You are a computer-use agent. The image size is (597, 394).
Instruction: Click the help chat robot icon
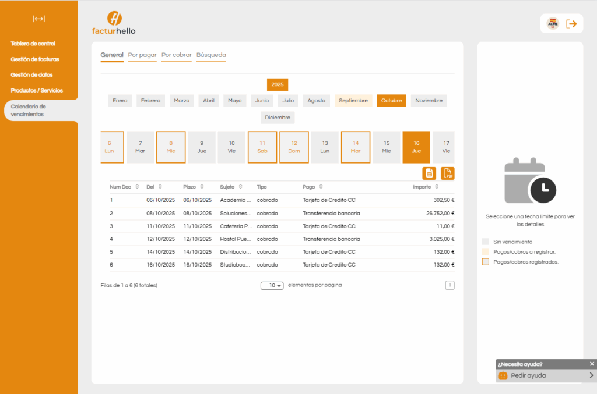pos(503,376)
